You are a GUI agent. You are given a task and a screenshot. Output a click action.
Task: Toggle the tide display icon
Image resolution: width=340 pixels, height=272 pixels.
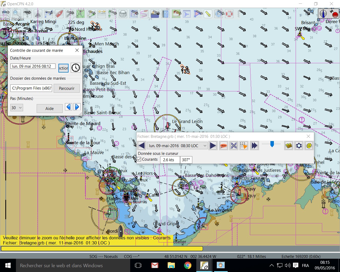click(101, 14)
